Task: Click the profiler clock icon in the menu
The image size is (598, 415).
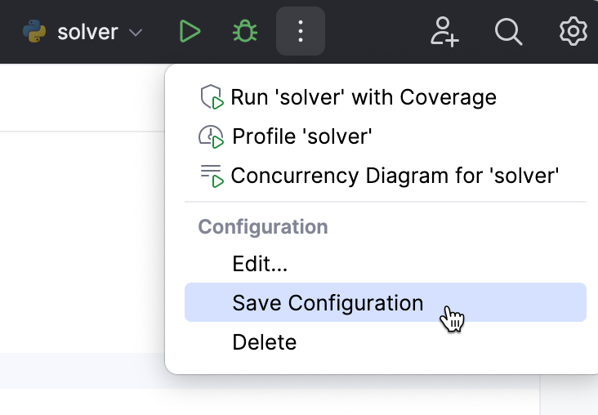Action: click(212, 136)
